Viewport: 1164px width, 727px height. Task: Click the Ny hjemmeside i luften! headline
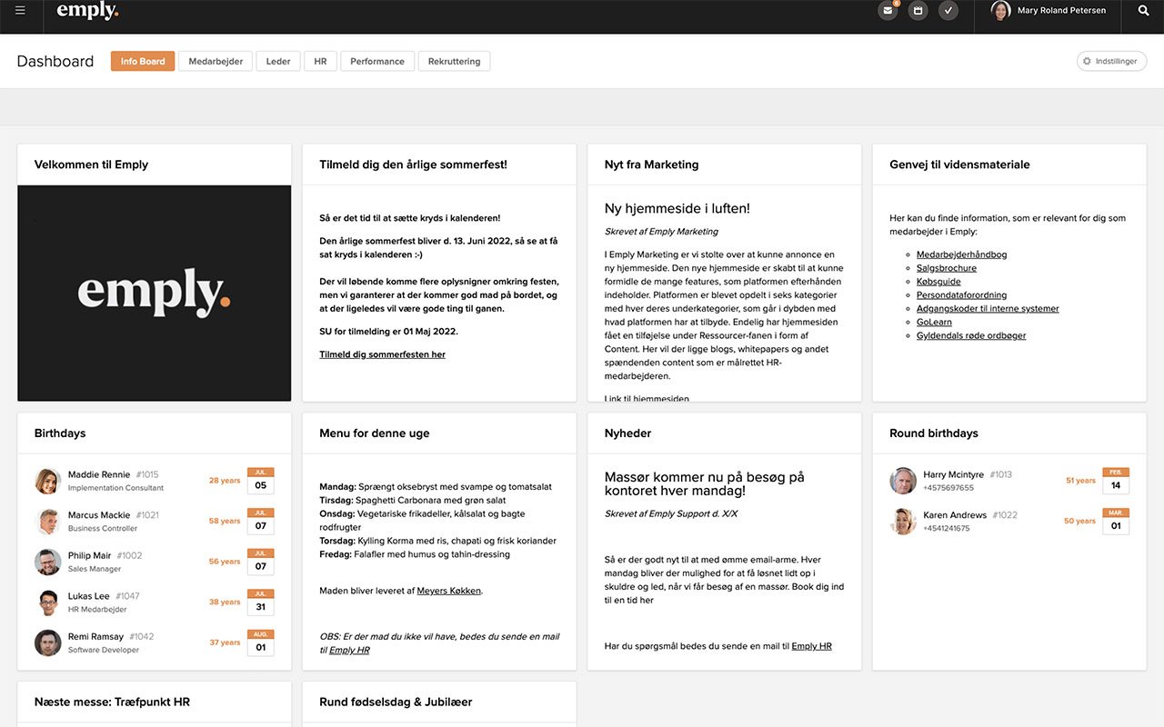[x=677, y=208]
